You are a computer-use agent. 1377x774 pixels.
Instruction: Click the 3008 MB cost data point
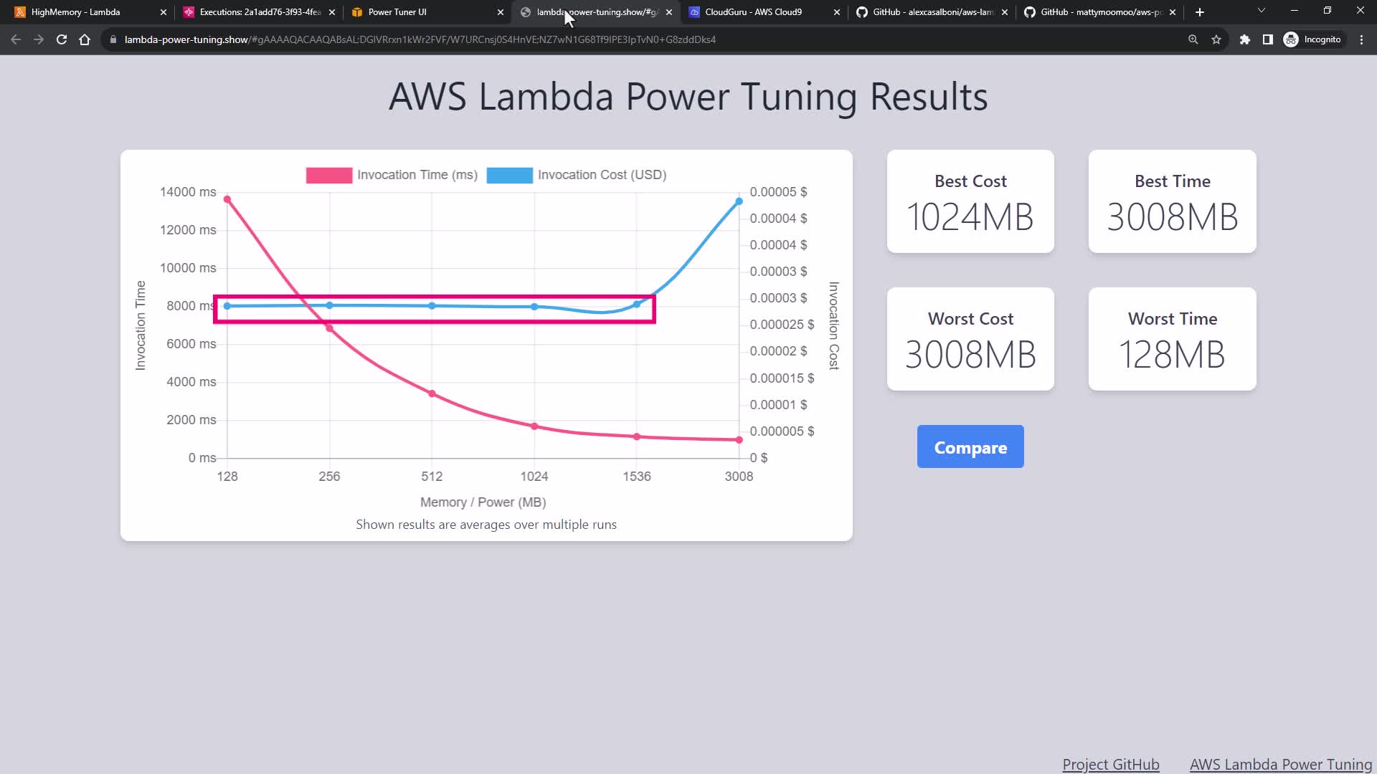(x=739, y=201)
